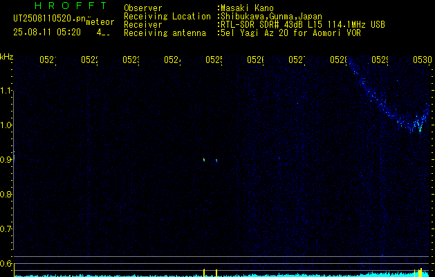Click the first time label on the axis
The height and width of the screenshot is (277, 435).
[x=48, y=60]
